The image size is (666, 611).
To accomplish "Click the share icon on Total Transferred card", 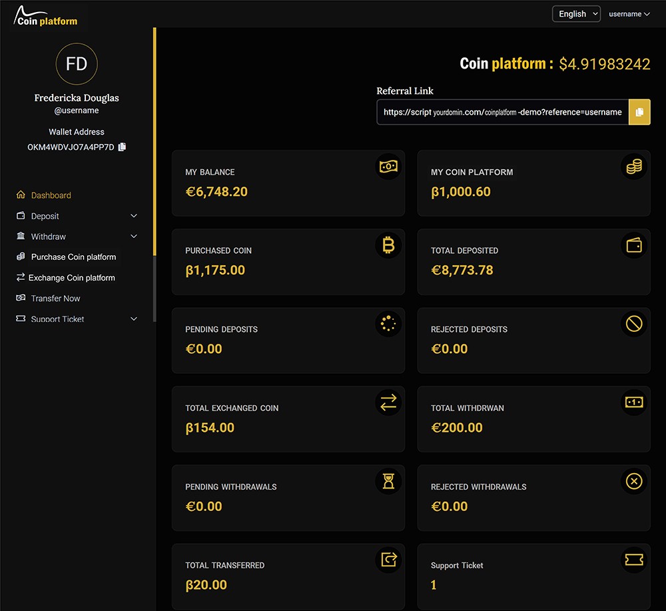I will point(388,560).
